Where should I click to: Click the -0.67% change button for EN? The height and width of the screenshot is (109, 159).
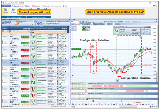25,63
